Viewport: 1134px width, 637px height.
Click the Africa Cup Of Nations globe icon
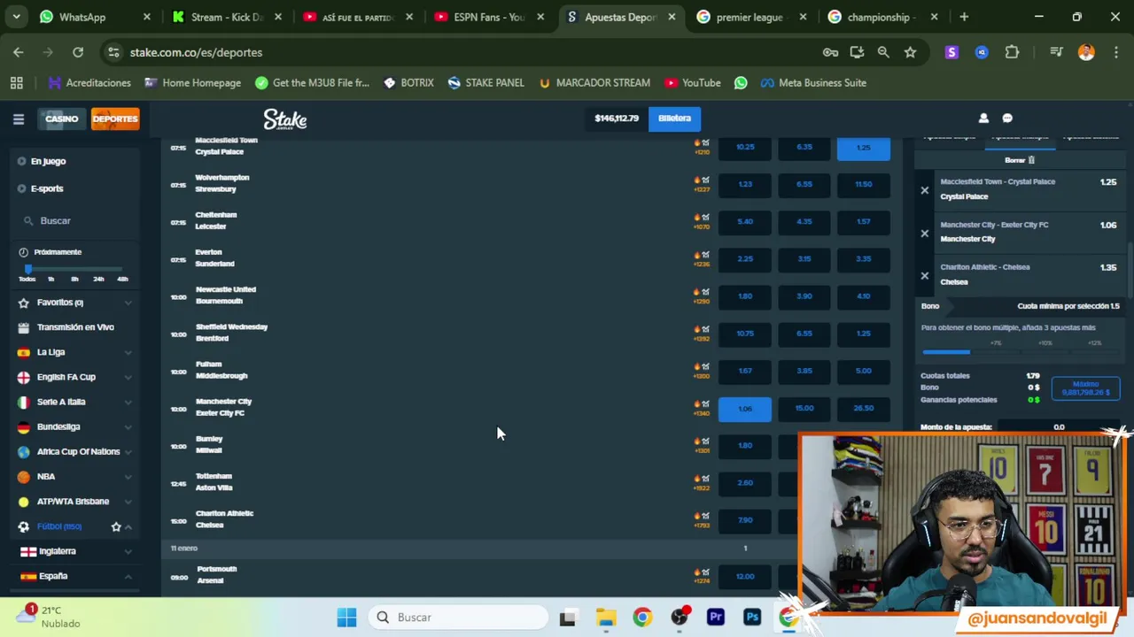coord(24,451)
